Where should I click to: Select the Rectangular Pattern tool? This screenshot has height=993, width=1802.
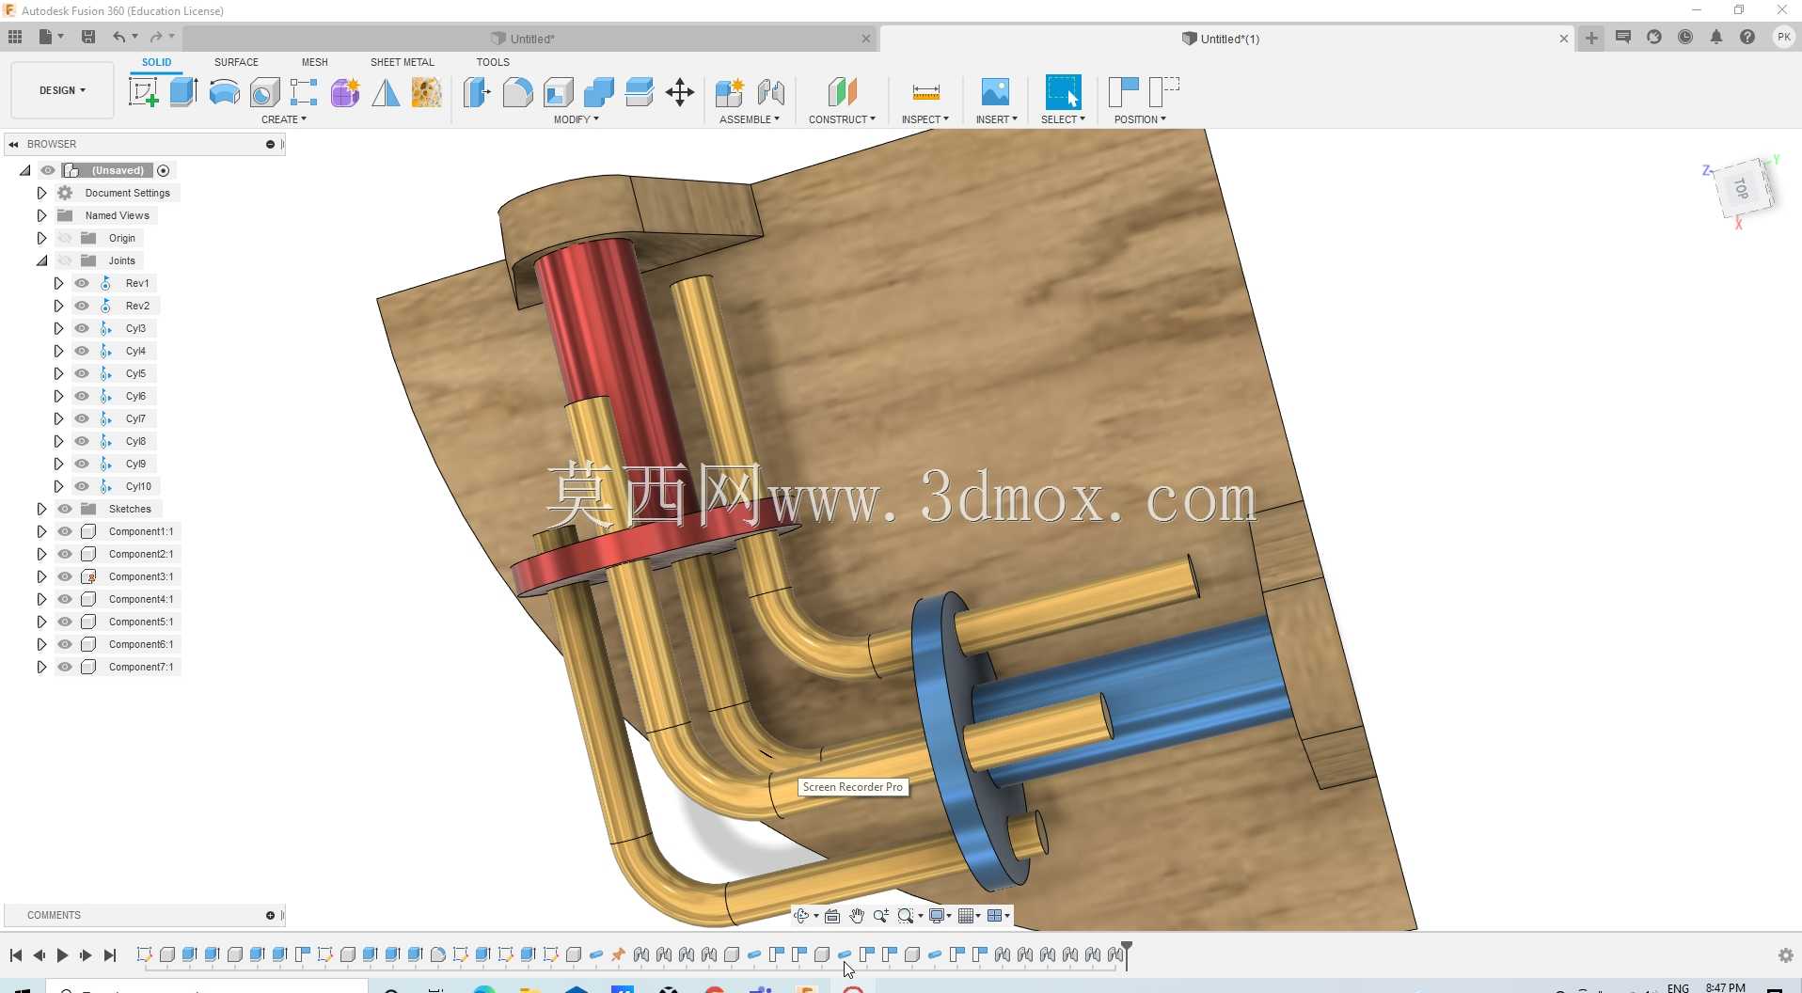point(304,92)
